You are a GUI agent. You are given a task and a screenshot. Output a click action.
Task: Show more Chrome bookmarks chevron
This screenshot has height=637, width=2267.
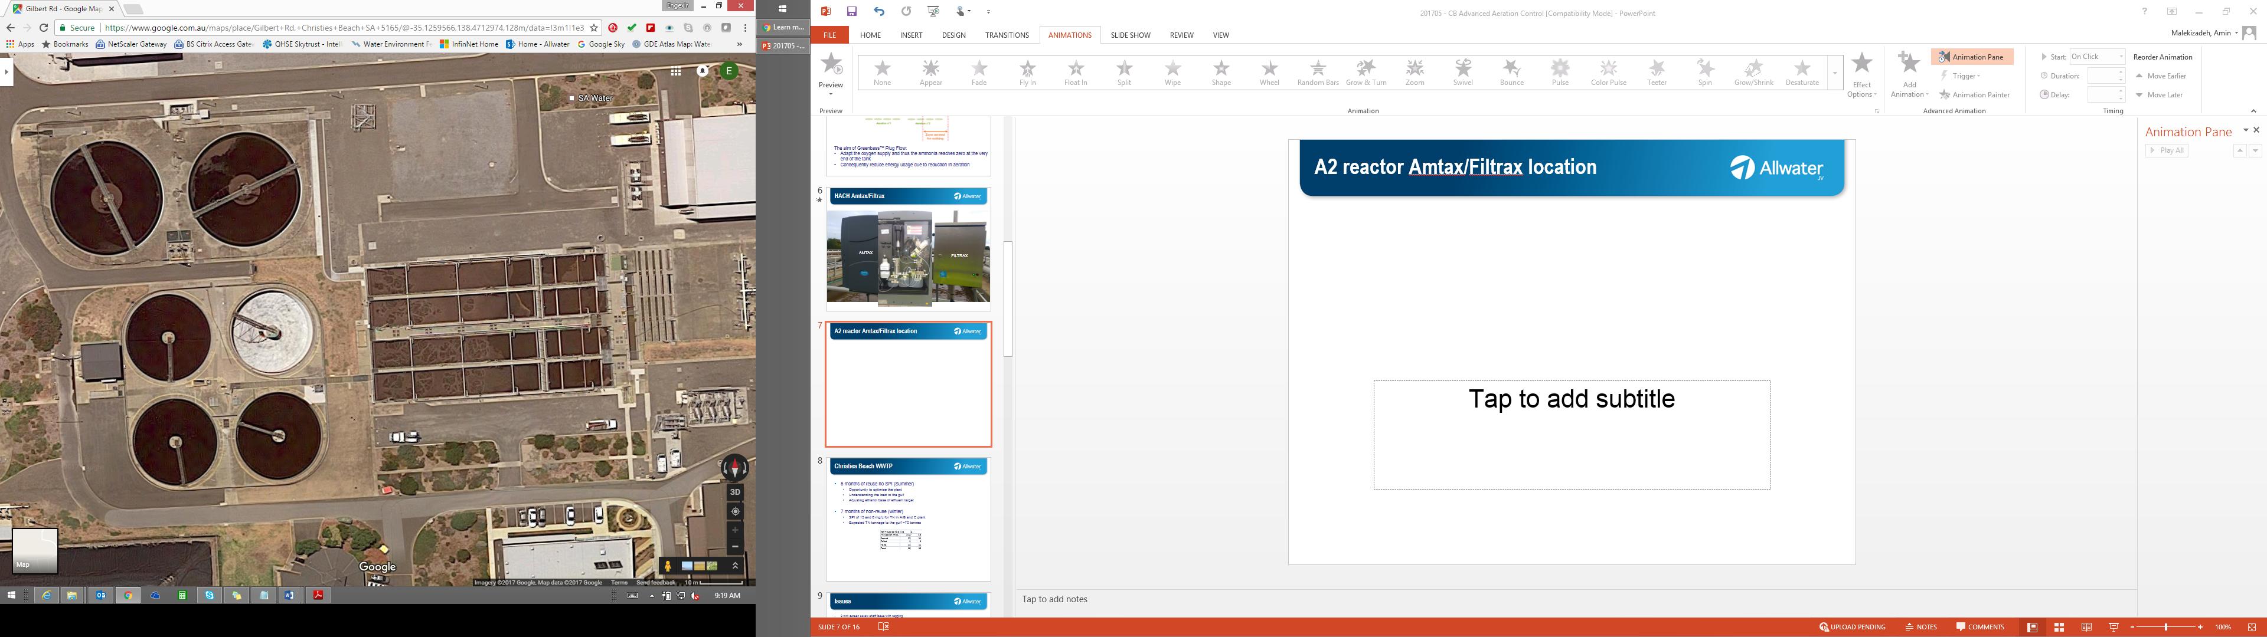coord(739,44)
